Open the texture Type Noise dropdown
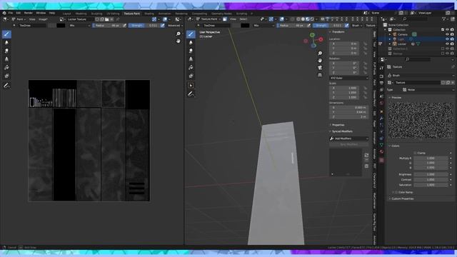Viewport: 457px width, 257px height. (428, 90)
